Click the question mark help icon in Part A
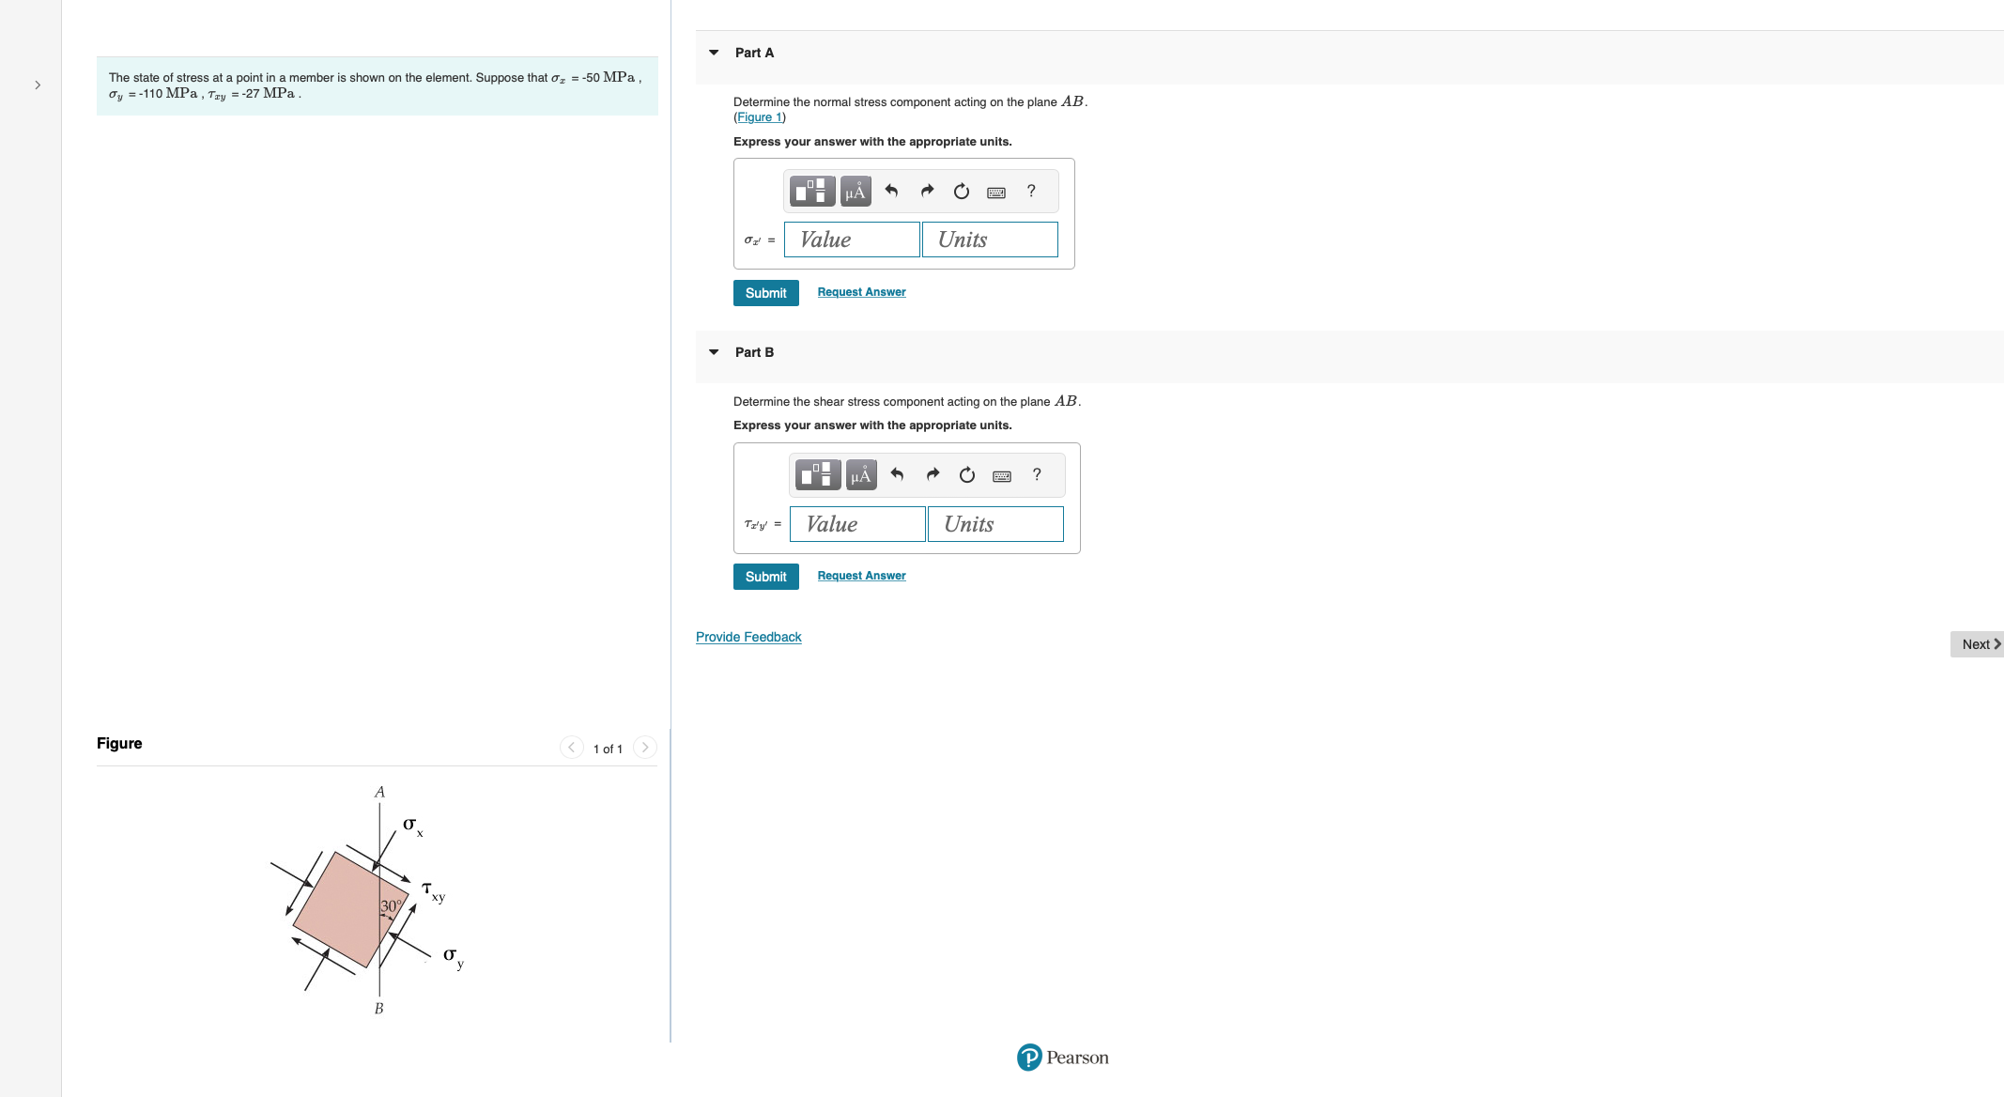Image resolution: width=2004 pixels, height=1097 pixels. [x=1030, y=191]
